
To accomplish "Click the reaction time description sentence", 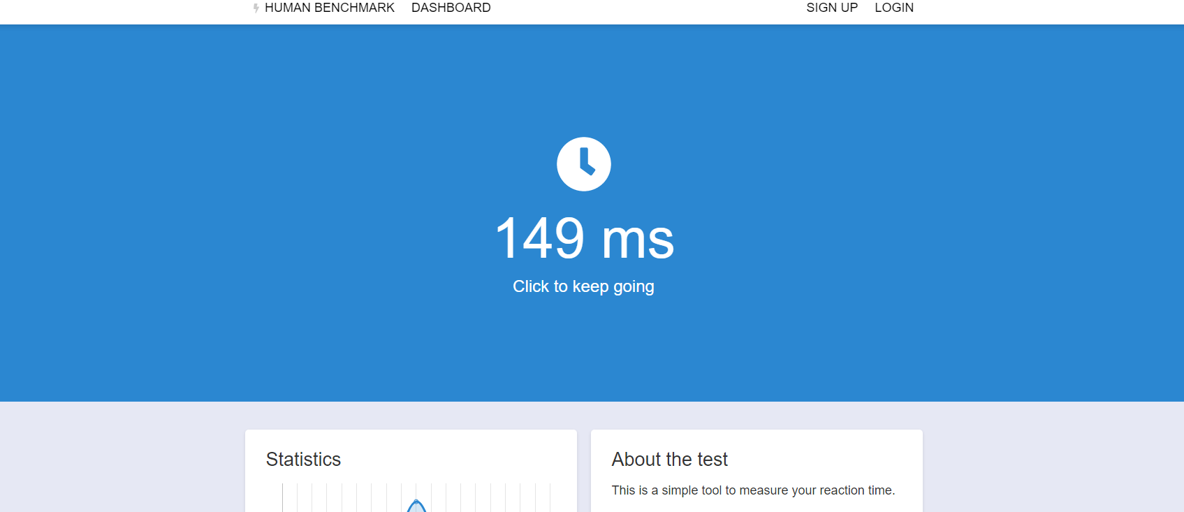I will [x=752, y=490].
